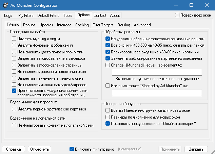Image resolution: width=215 pixels, height=154 pixels.
Task: Open Filter Targets sub-tab
Action: [x=103, y=25]
